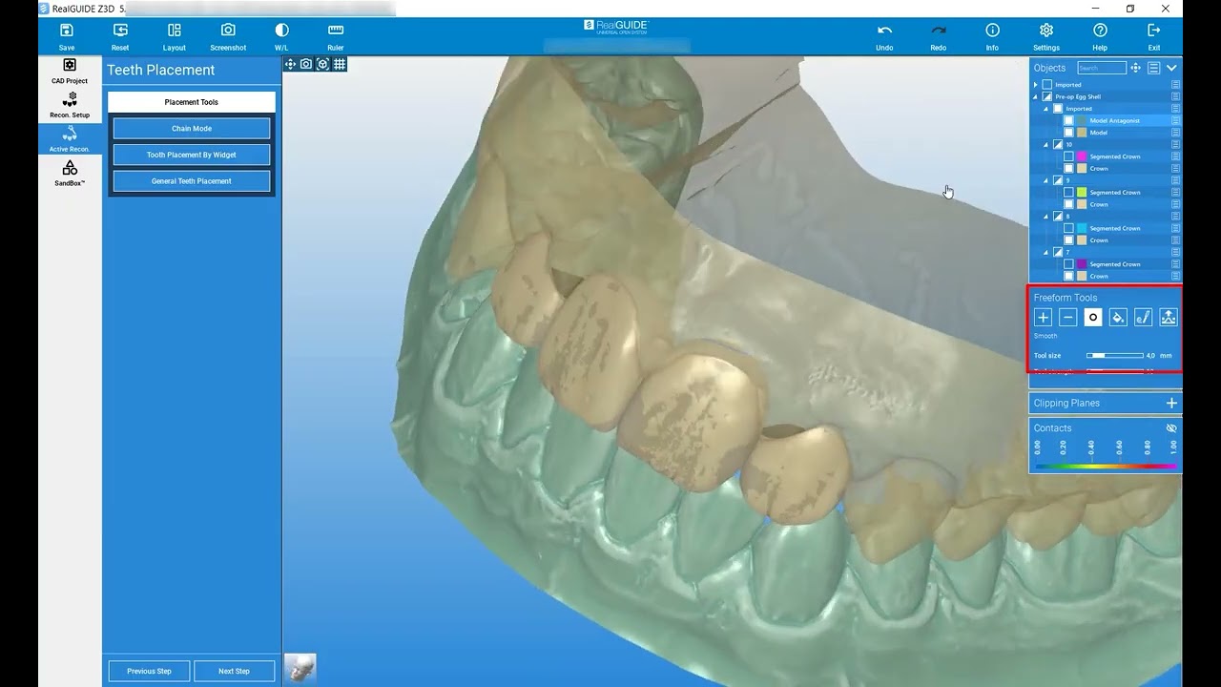Click General Teeth Placement button
The image size is (1221, 687).
(192, 181)
